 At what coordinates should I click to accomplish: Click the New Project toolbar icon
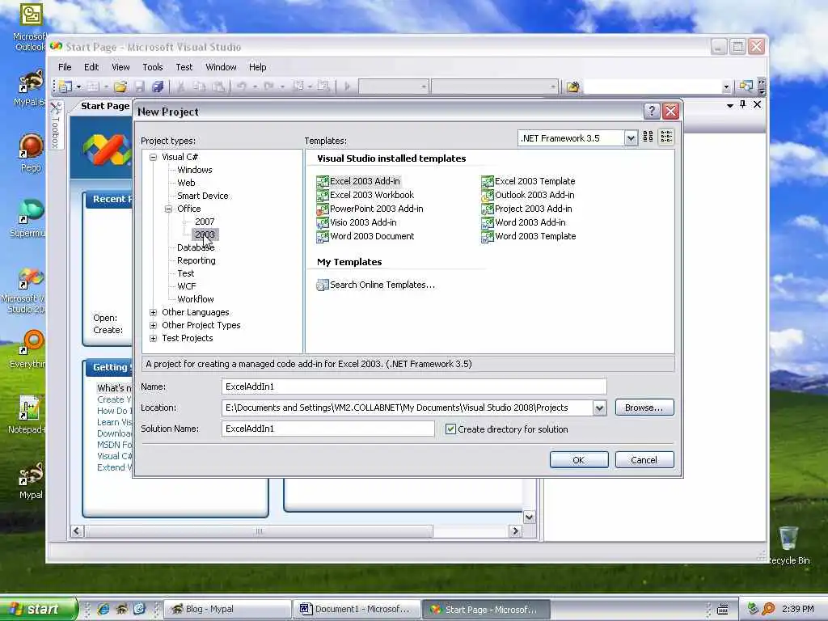[65, 86]
